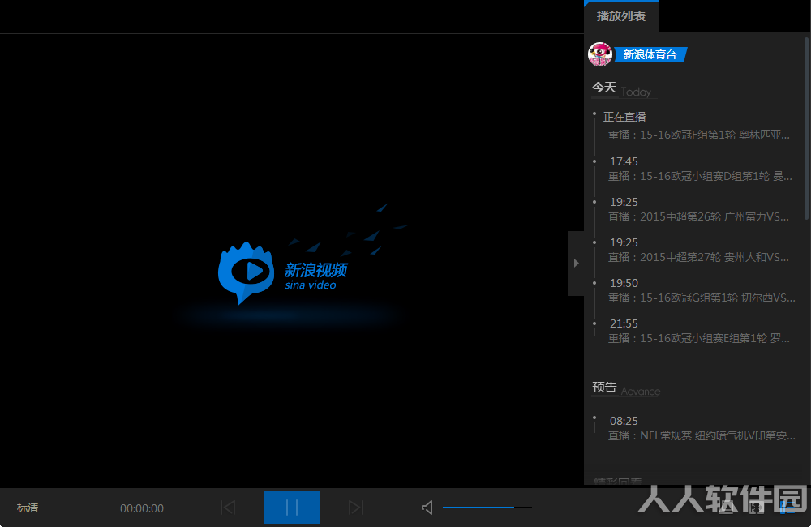
Task: Select the 21:55 replay 15-16欧冠小组赛E组第1轮
Action: [x=699, y=338]
